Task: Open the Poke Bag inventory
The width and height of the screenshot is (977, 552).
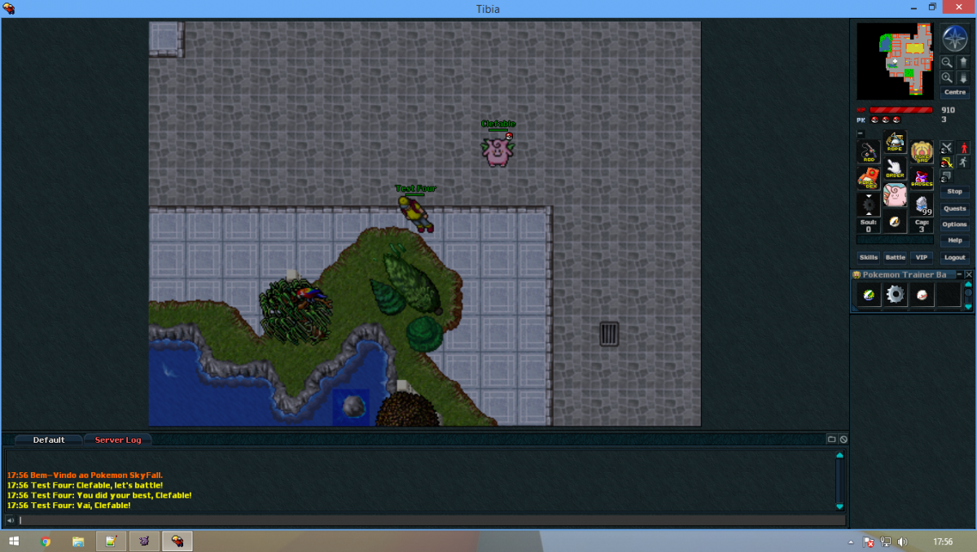Action: (x=922, y=151)
